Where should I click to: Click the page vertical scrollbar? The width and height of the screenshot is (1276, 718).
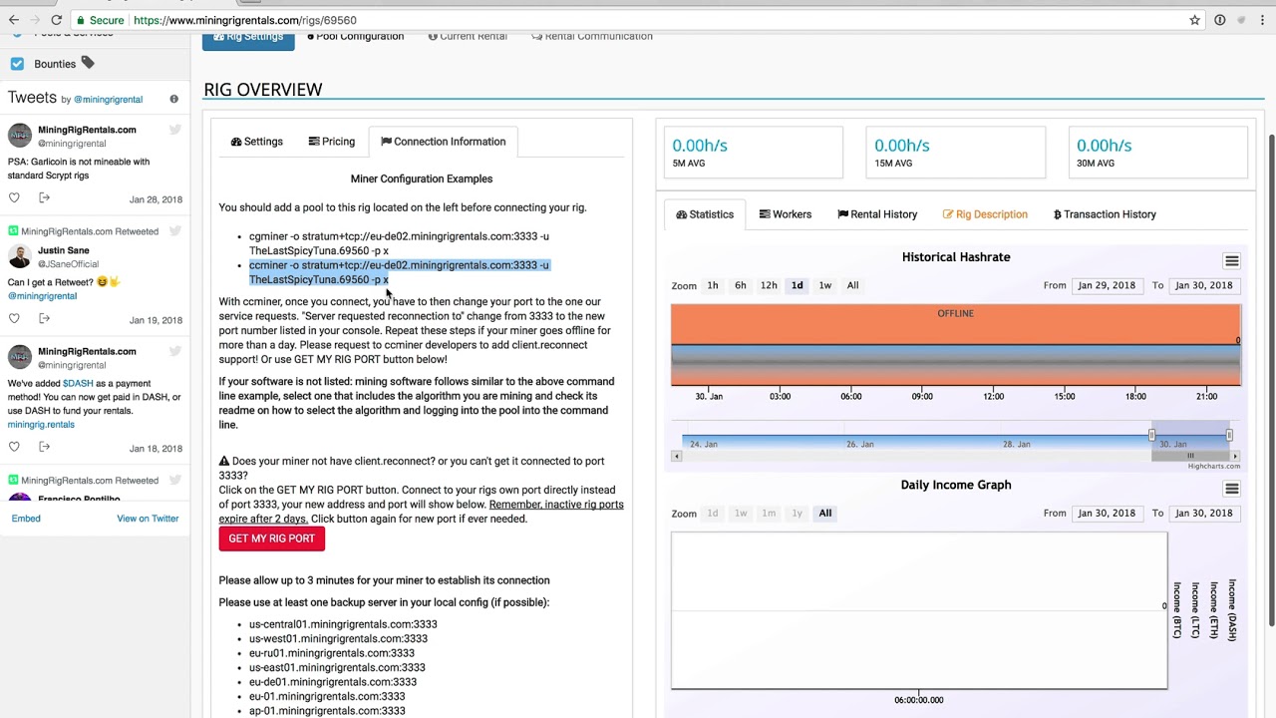(x=1270, y=379)
